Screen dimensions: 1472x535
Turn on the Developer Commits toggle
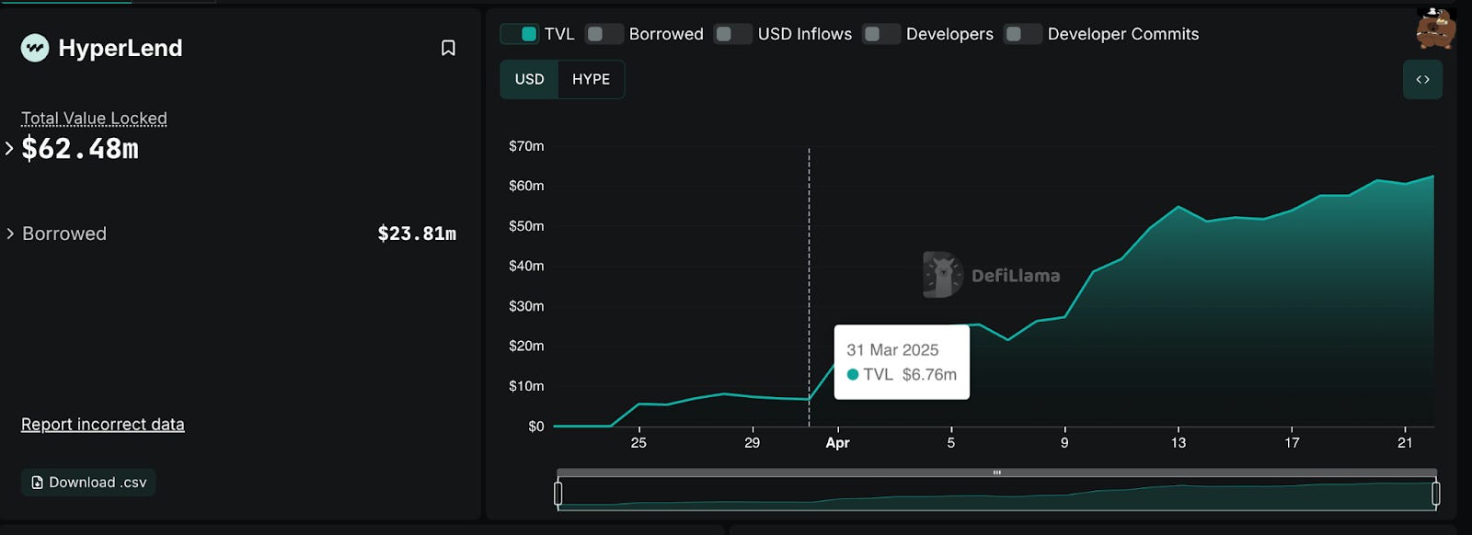[x=1023, y=34]
